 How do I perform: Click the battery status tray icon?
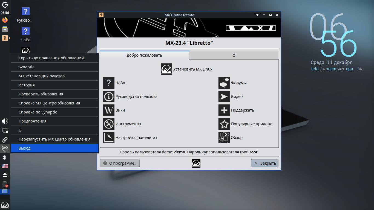5,184
